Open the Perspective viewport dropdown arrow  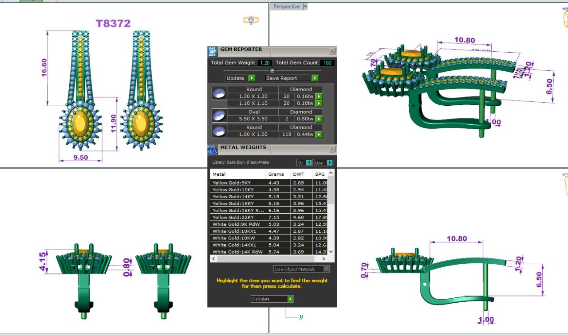[x=305, y=7]
